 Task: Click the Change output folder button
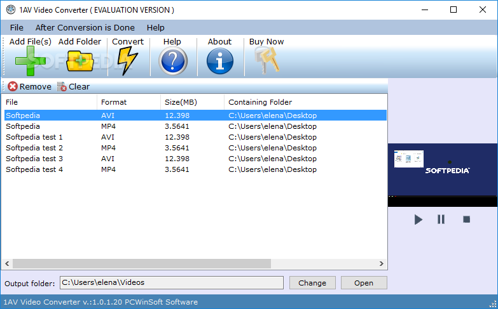(x=312, y=283)
